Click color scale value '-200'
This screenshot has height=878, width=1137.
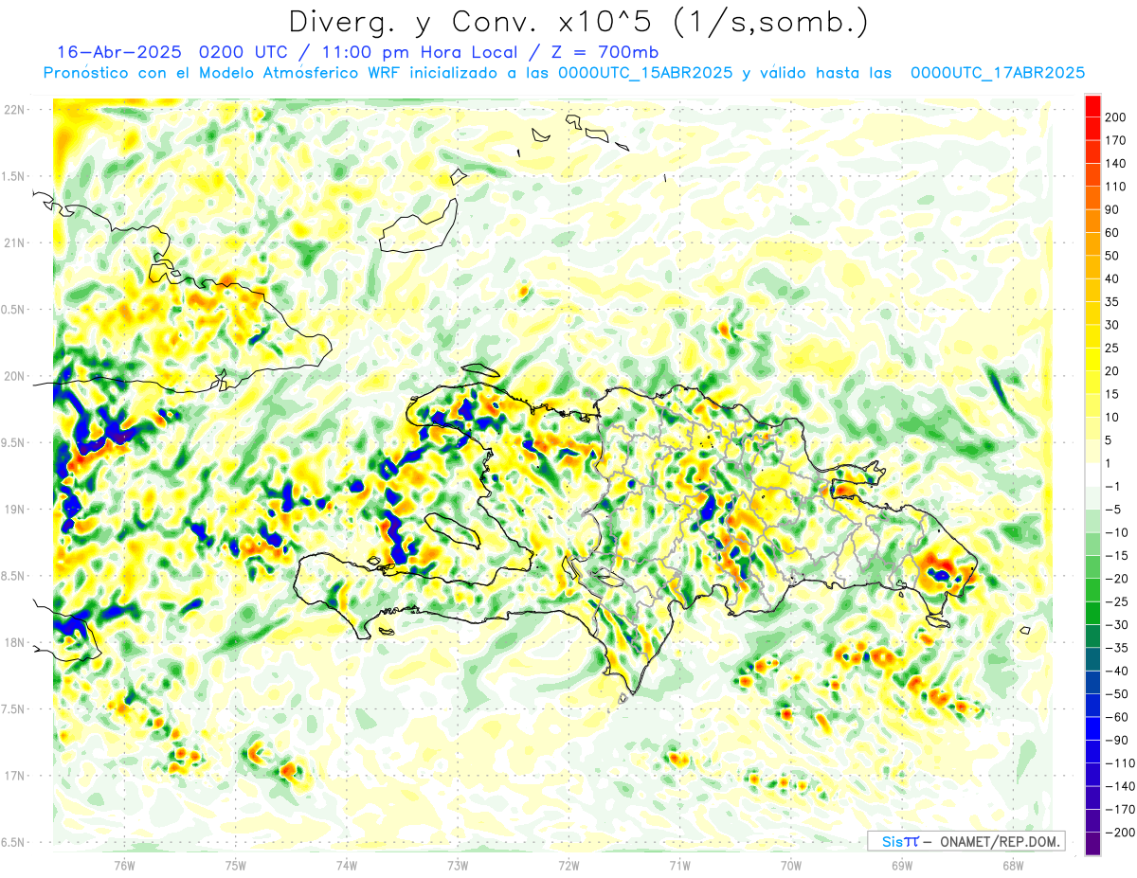tap(1119, 833)
